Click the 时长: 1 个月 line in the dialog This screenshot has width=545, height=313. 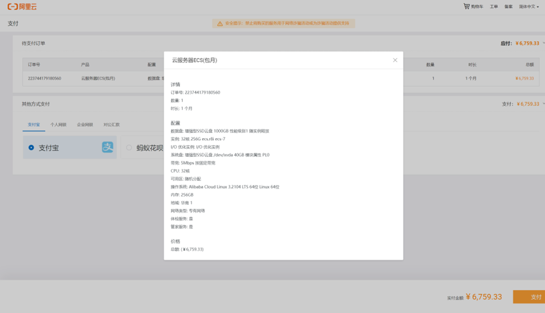pyautogui.click(x=181, y=108)
